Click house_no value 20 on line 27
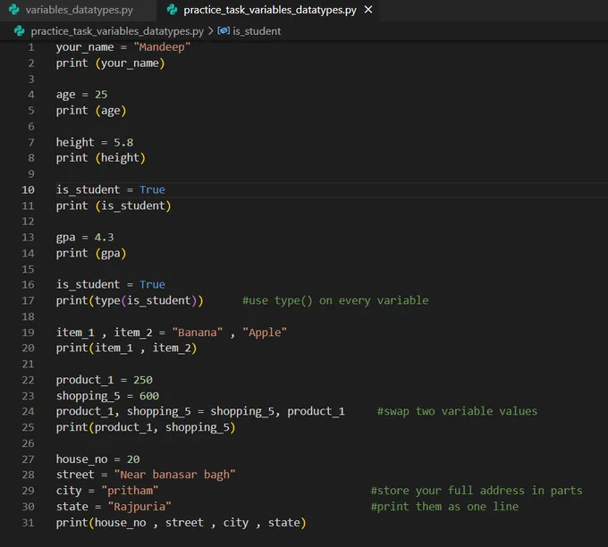The width and height of the screenshot is (608, 547). click(133, 459)
